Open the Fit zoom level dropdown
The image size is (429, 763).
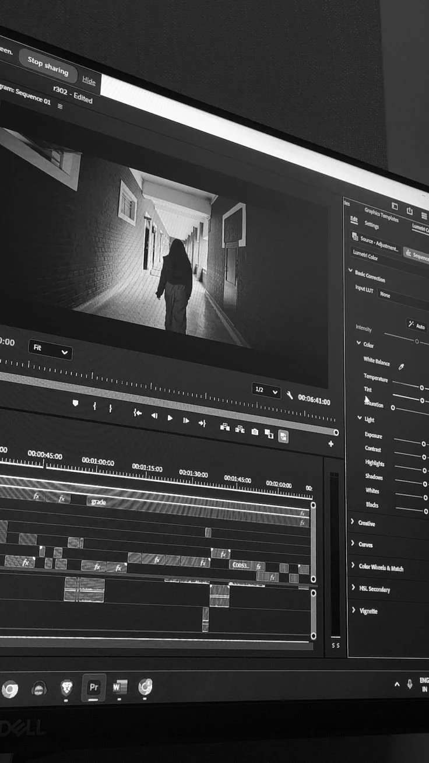point(50,349)
